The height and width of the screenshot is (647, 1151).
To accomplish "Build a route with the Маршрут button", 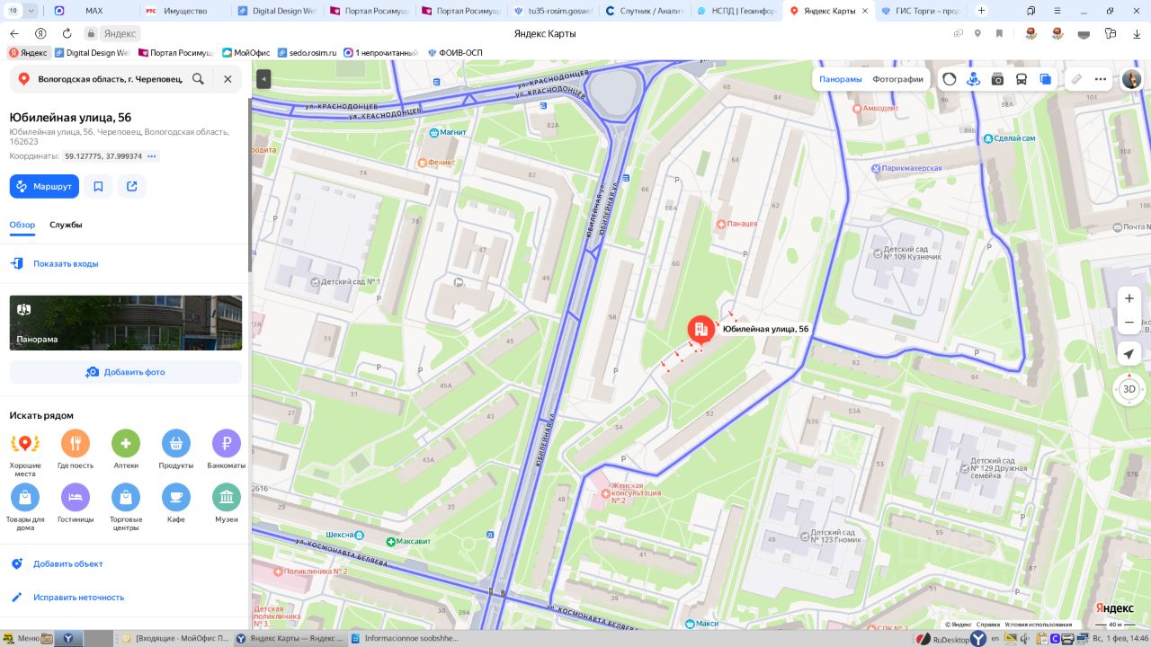I will point(44,186).
